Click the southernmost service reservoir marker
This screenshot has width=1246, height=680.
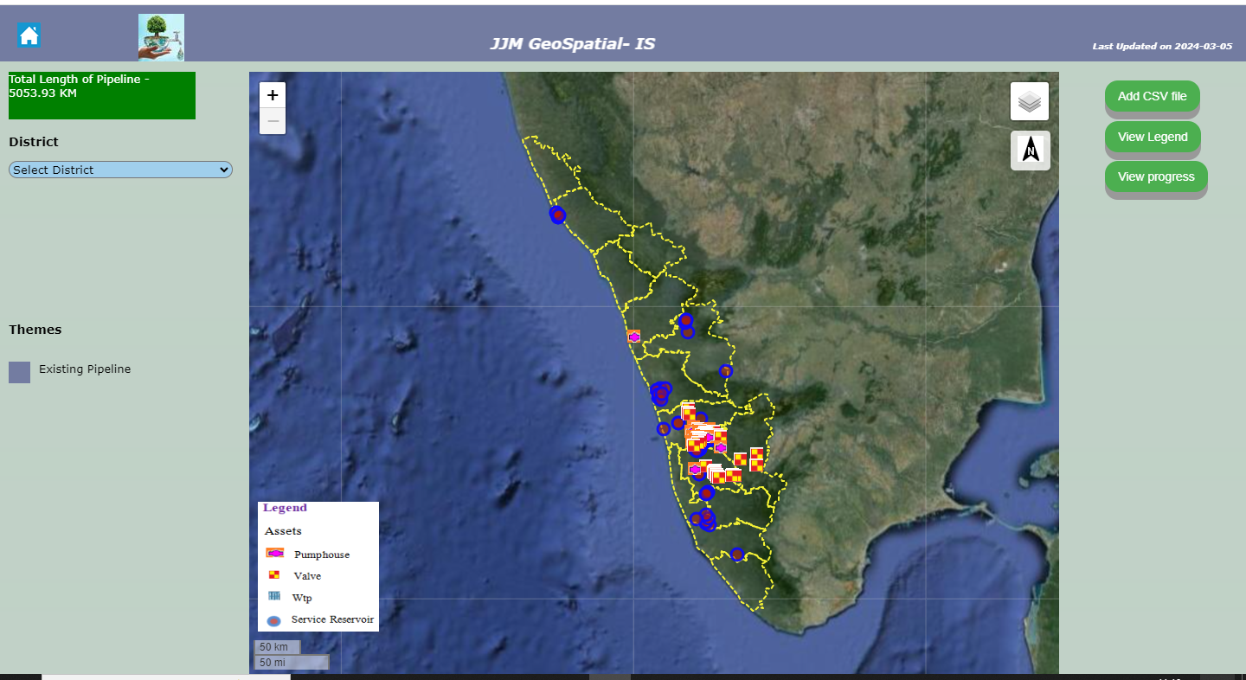click(737, 555)
